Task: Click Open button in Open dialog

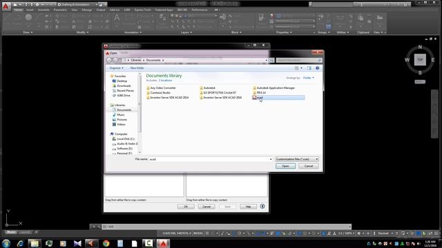Action: coord(285,166)
